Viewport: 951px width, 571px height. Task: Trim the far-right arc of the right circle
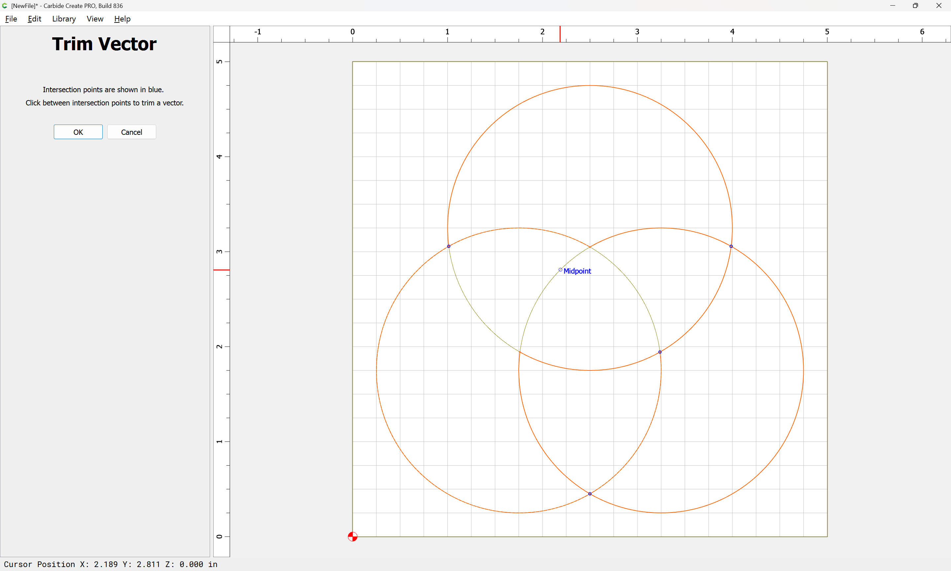coord(803,370)
